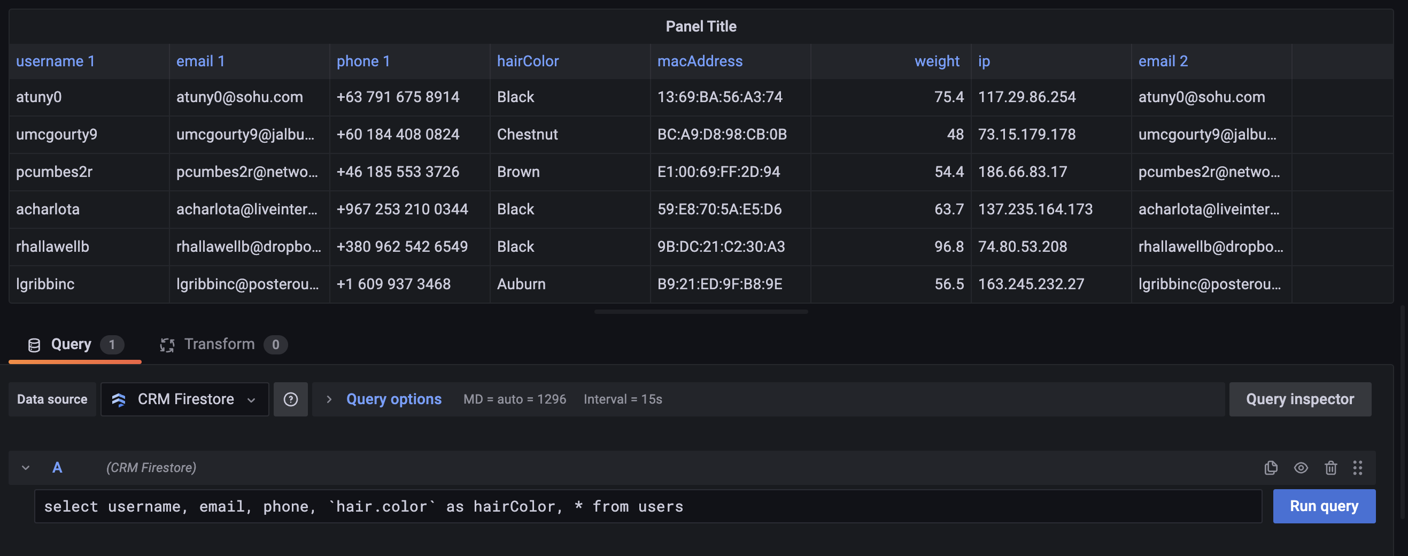
Task: Click the Query tab database icon
Action: click(x=34, y=345)
